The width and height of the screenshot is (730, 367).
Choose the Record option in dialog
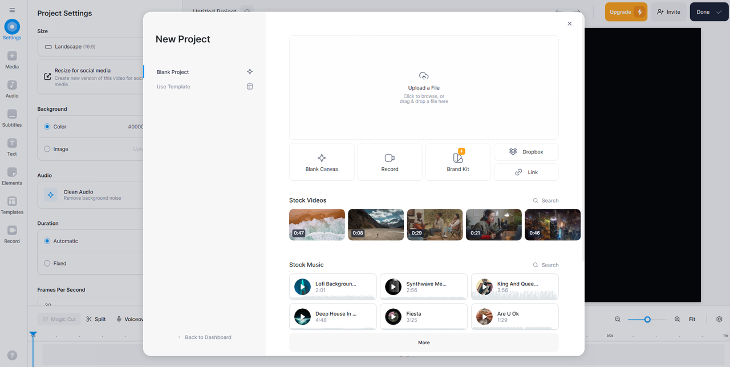click(x=390, y=162)
